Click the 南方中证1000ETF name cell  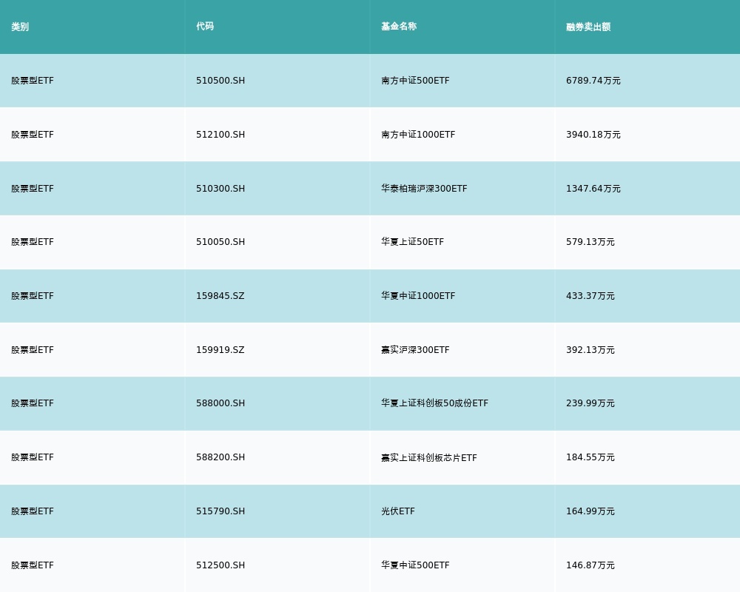[x=418, y=135]
